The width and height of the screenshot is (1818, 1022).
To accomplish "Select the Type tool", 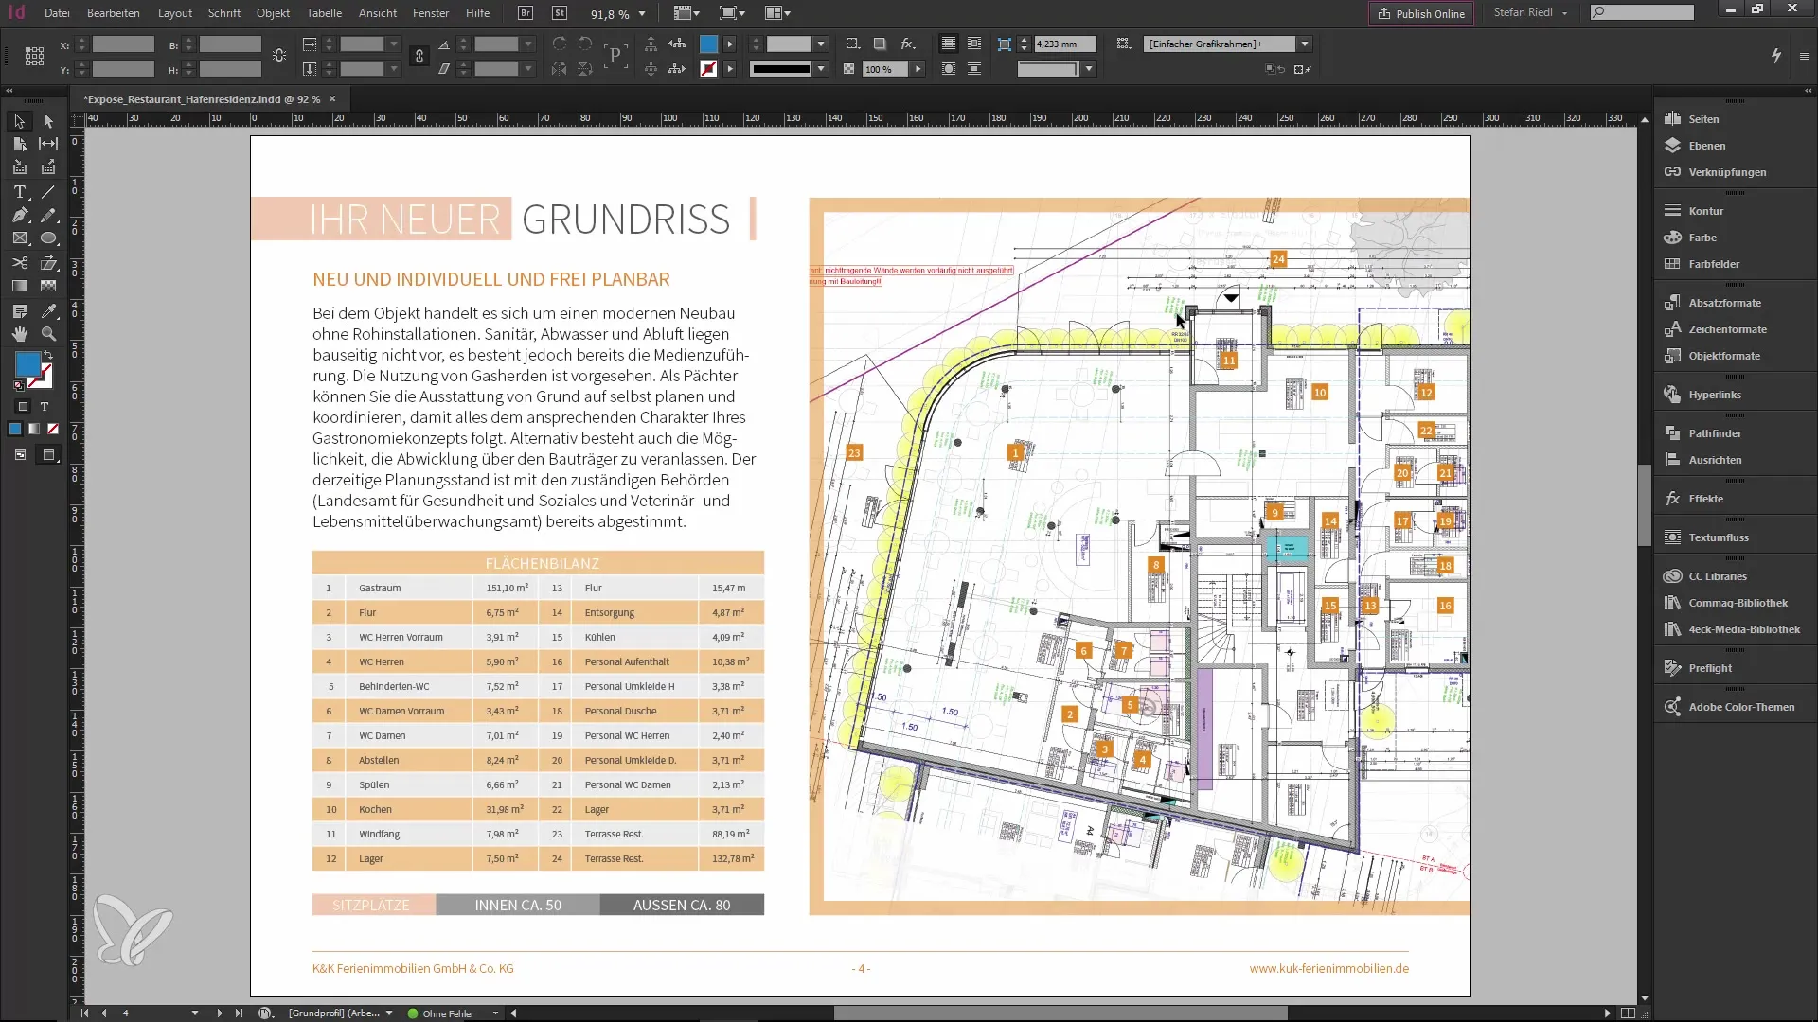I will 20,192.
